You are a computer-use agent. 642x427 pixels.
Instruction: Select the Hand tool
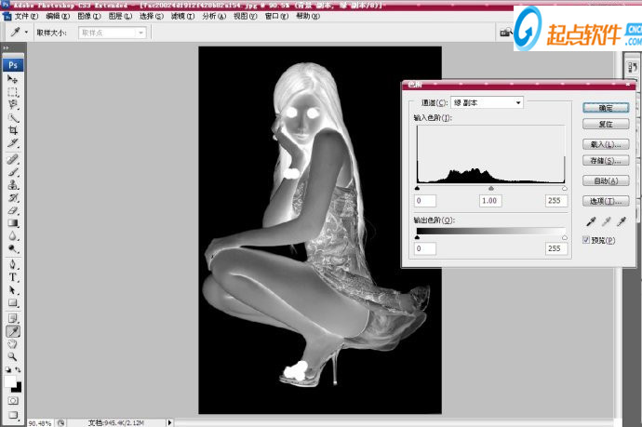point(13,344)
